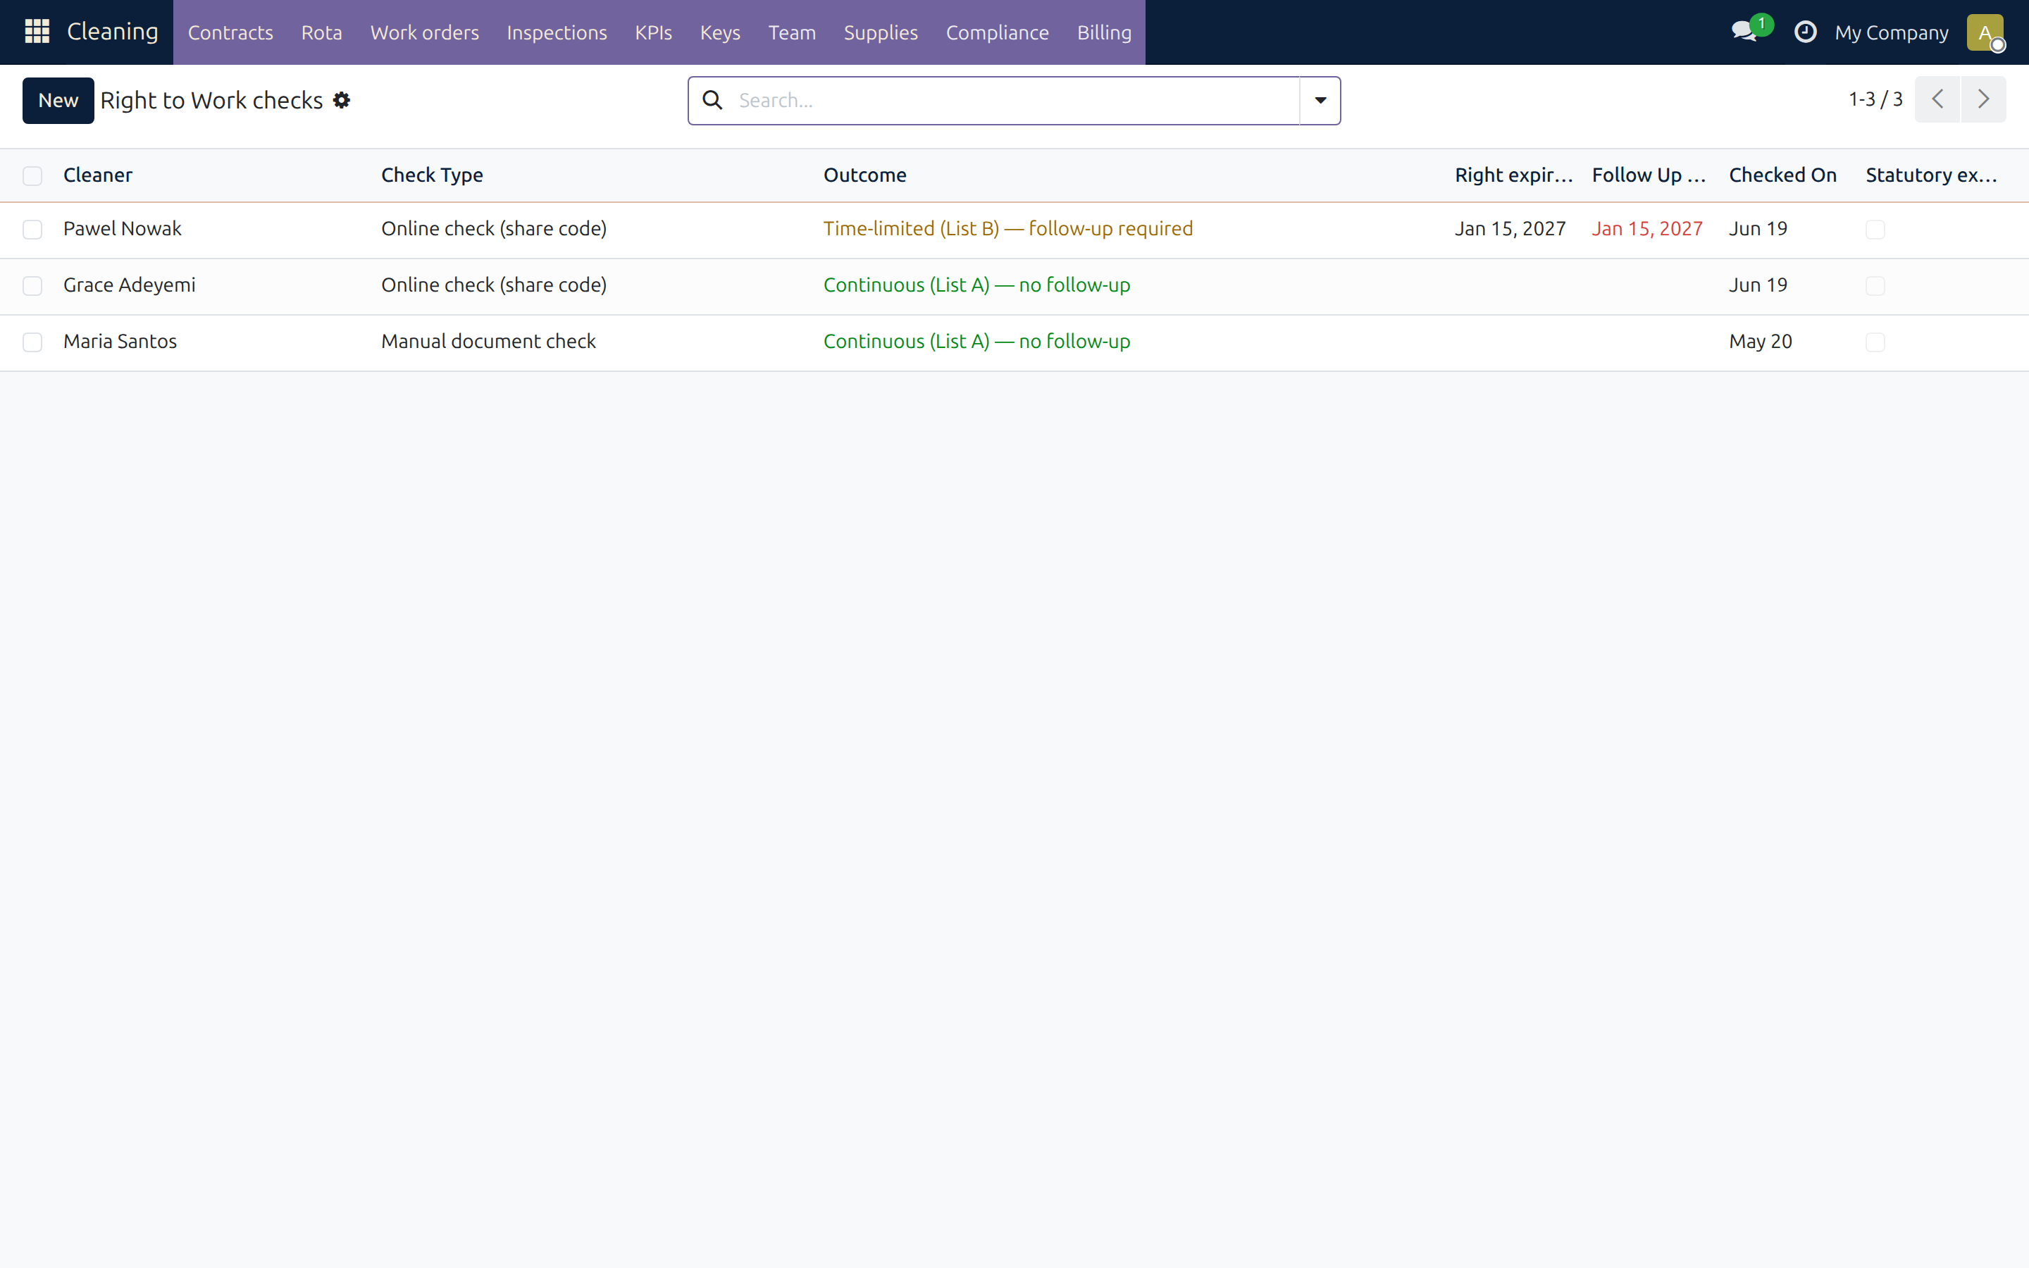Open the Compliance menu

(997, 32)
